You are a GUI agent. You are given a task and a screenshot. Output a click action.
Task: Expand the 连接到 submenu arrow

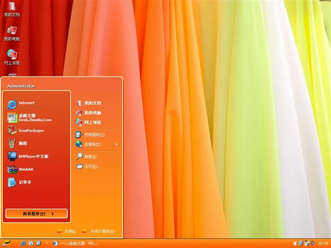tap(116, 144)
